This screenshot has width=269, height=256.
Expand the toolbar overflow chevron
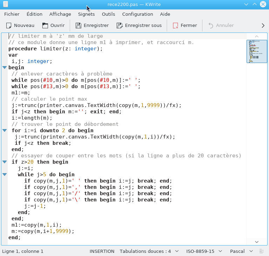[x=263, y=26]
